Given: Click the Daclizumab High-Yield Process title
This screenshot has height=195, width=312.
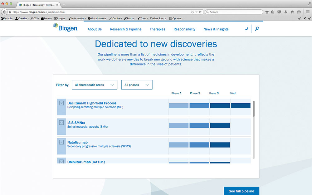Looking at the screenshot, I should point(92,103).
